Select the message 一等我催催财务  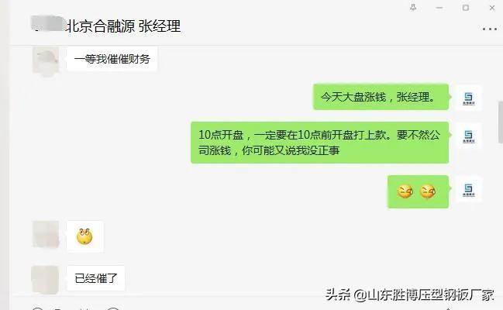coord(112,59)
